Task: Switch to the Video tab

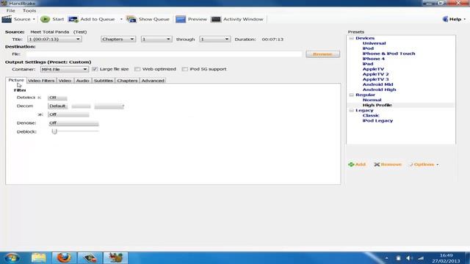Action: point(65,81)
